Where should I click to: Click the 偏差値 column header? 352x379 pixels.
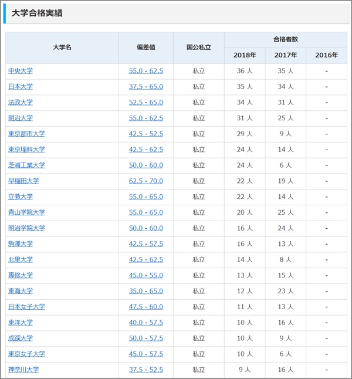pyautogui.click(x=145, y=48)
